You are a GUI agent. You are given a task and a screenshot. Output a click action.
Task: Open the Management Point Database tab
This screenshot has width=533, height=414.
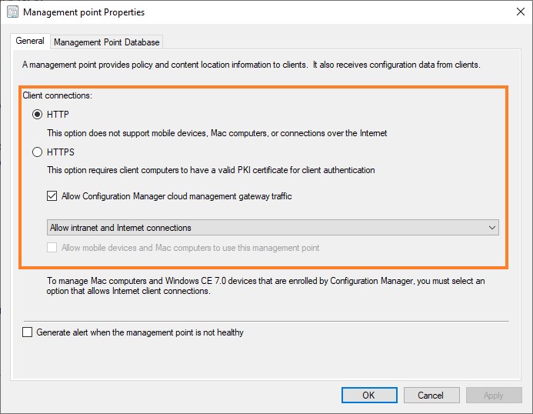[106, 42]
